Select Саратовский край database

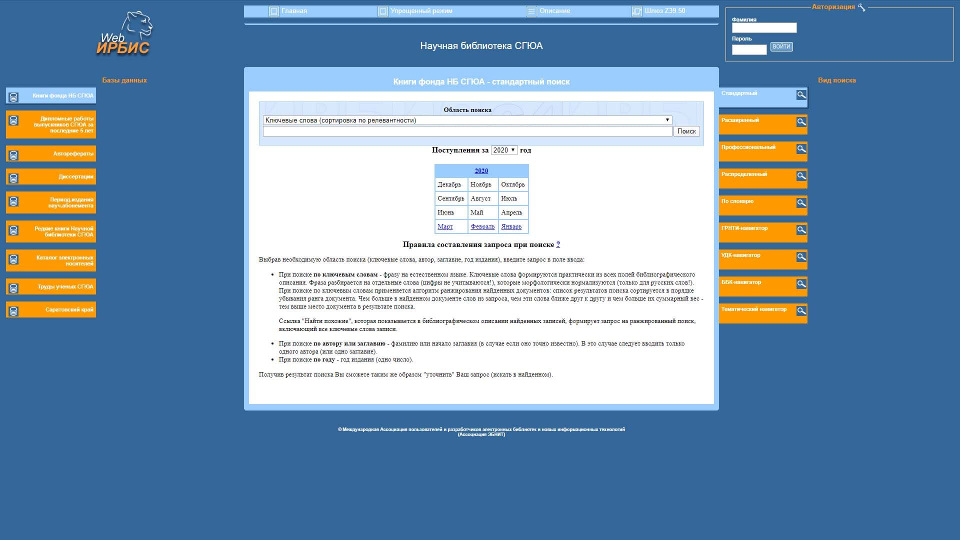(x=51, y=309)
